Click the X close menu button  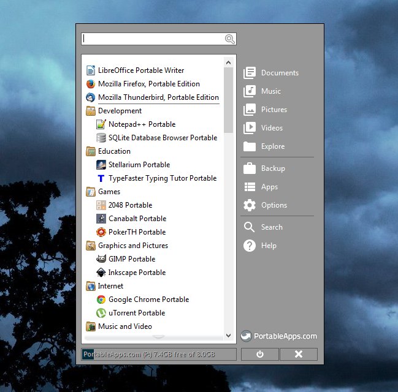[299, 354]
